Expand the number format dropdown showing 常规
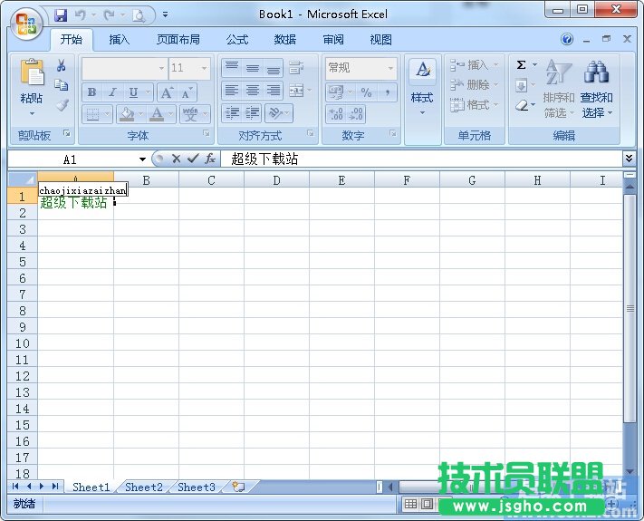The image size is (644, 521). click(x=390, y=68)
